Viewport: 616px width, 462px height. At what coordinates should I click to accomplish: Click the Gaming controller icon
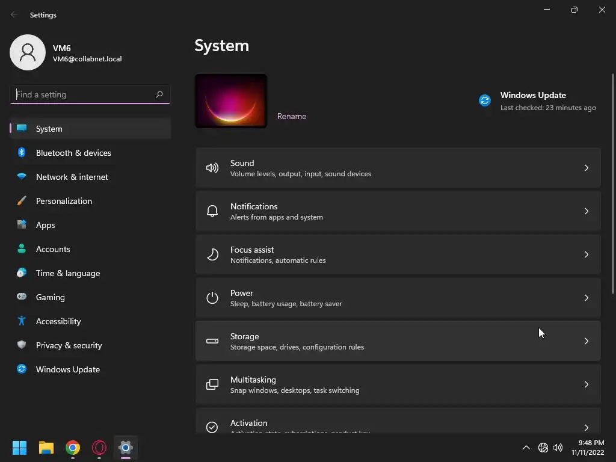(x=22, y=297)
